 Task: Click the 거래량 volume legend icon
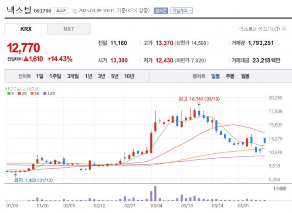click(280, 188)
